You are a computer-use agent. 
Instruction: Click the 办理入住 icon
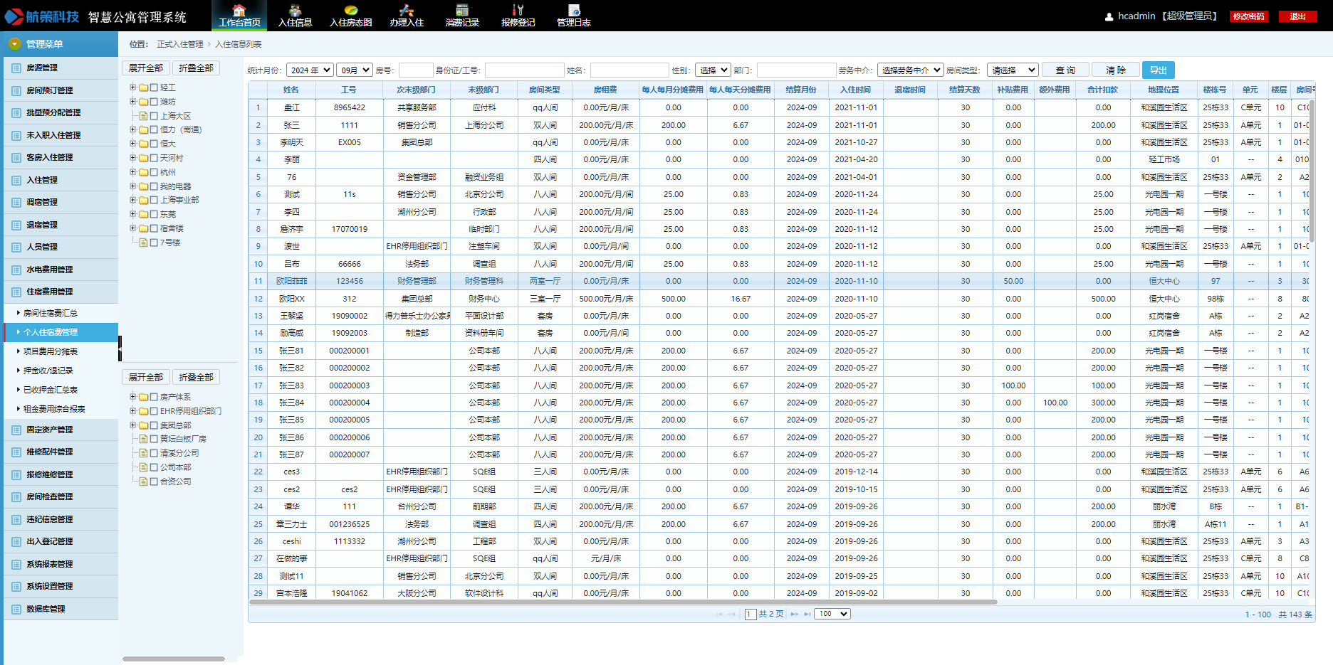(406, 10)
